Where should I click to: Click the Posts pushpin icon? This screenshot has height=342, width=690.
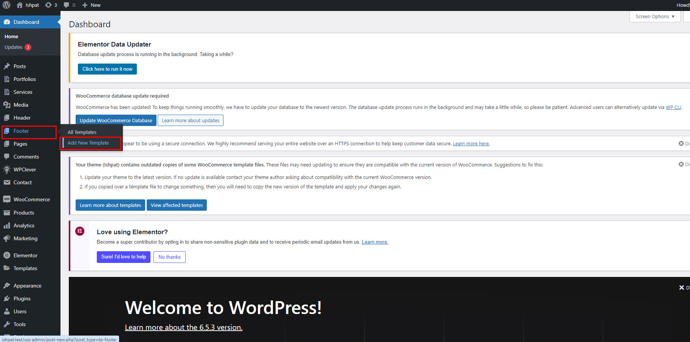tap(7, 66)
